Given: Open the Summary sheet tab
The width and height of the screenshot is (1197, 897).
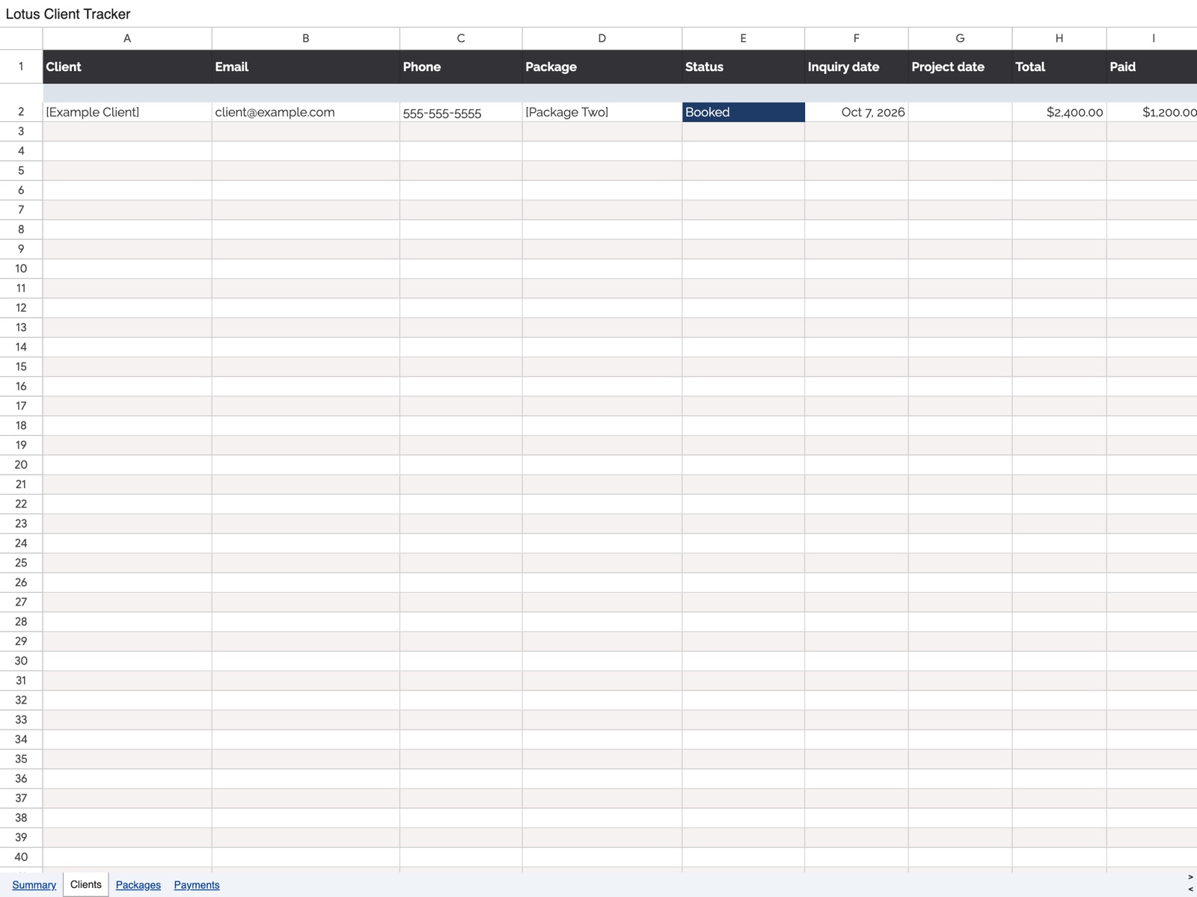Looking at the screenshot, I should [34, 885].
